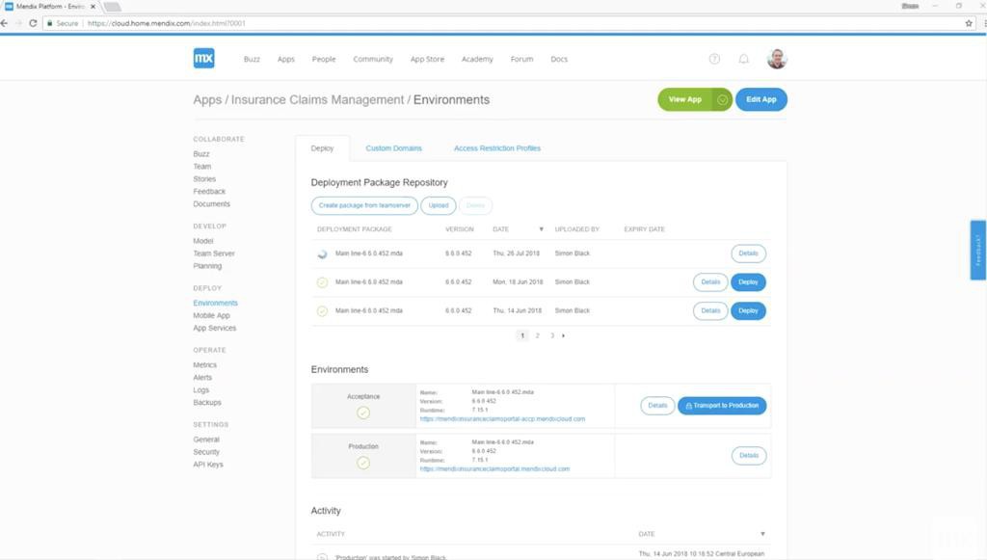This screenshot has height=560, width=987.
Task: Click the Upload package button
Action: (439, 205)
